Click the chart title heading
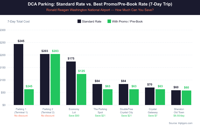This screenshot has height=125, width=200. (100, 4)
